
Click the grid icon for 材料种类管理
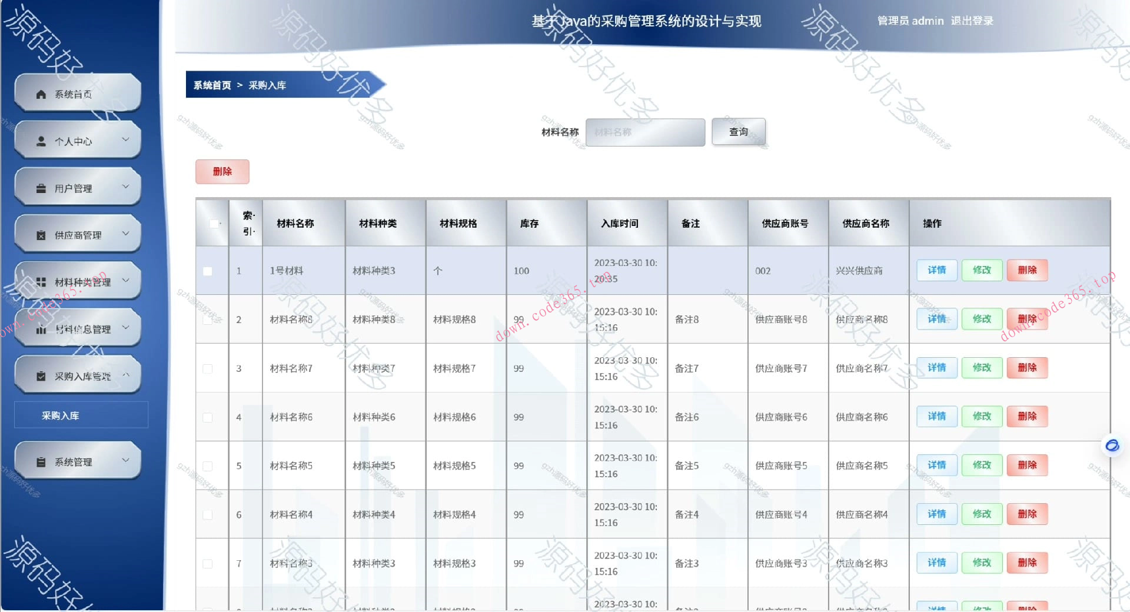pos(40,281)
